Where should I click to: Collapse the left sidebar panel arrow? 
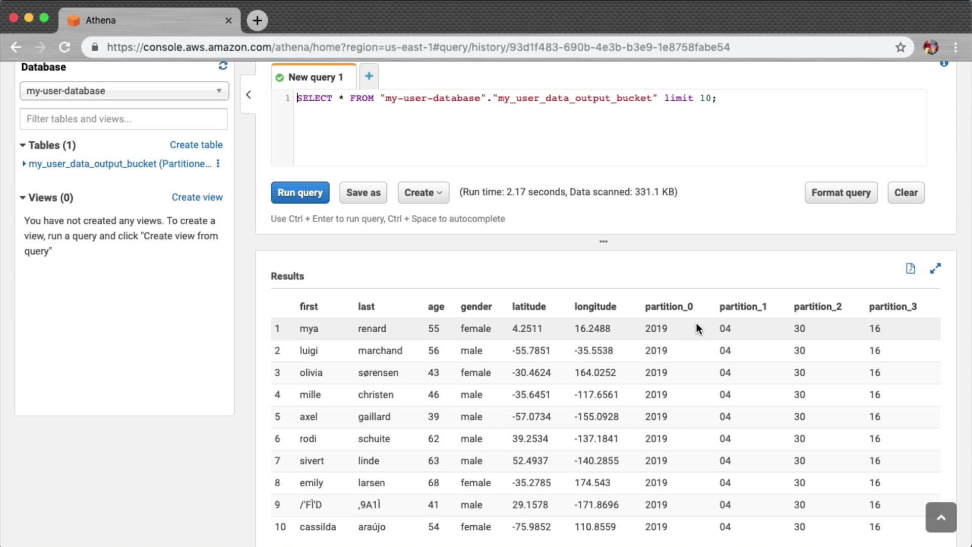tap(249, 95)
